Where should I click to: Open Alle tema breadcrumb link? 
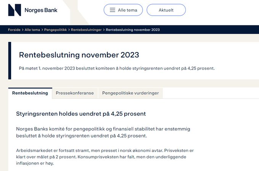coord(32,30)
